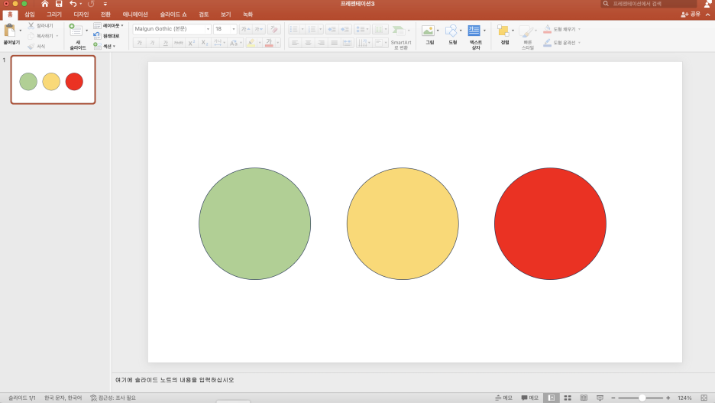
Task: Insert a 텍스트 상자 text box
Action: coord(475,37)
